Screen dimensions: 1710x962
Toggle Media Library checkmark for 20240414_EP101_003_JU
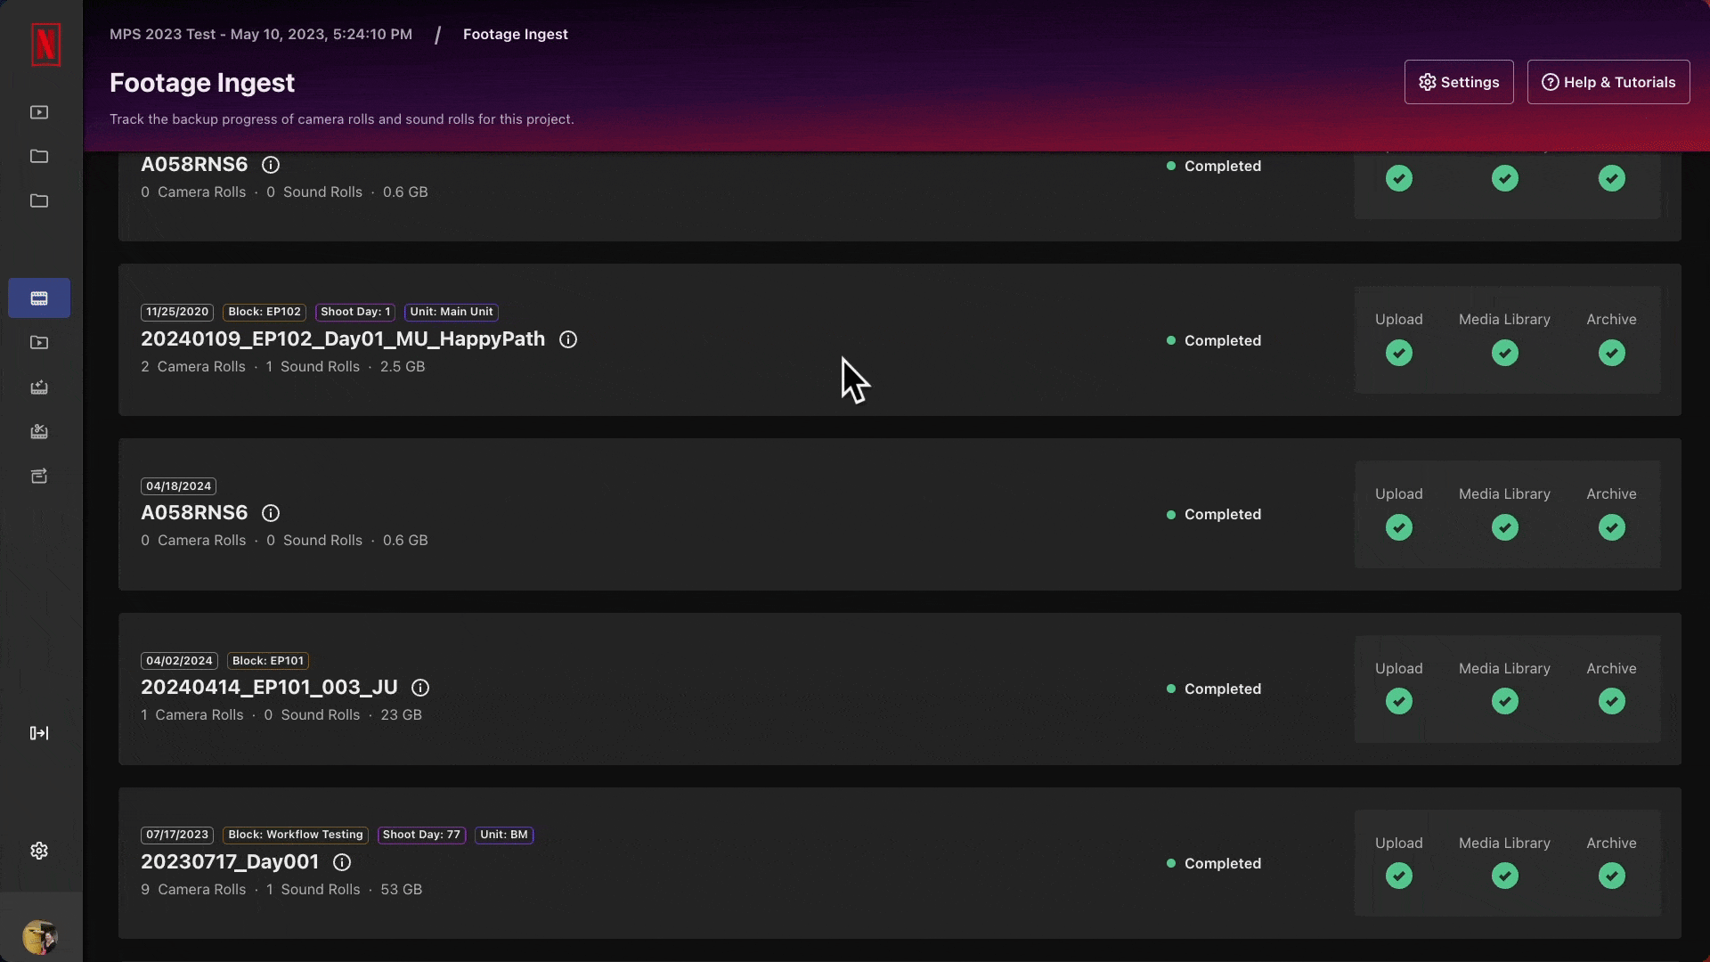(1504, 701)
